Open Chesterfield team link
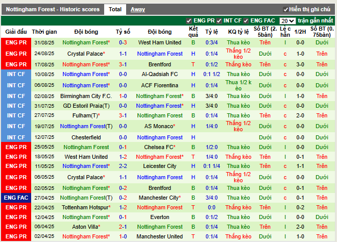337x242 pixels. click(86, 137)
